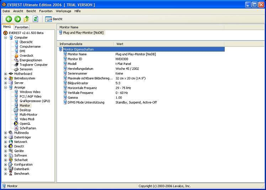Go forward with the green right arrow

17,19
